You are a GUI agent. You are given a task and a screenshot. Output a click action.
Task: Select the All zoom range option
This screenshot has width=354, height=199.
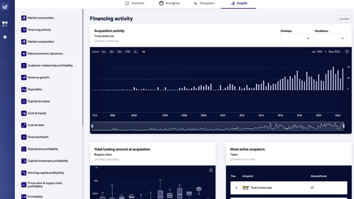(143, 52)
